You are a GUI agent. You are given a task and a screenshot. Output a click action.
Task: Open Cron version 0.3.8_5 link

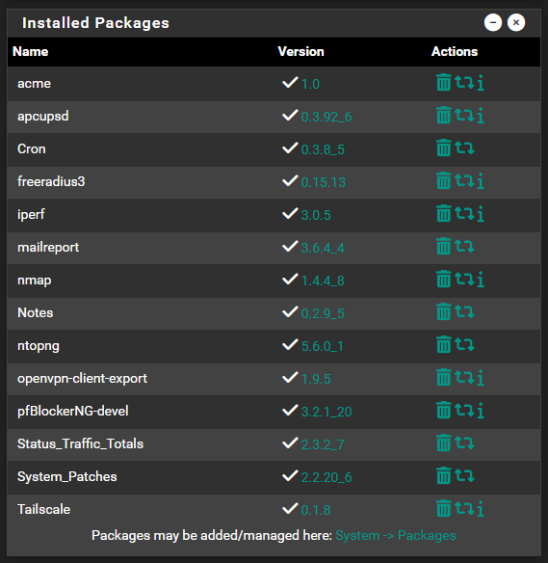[323, 149]
